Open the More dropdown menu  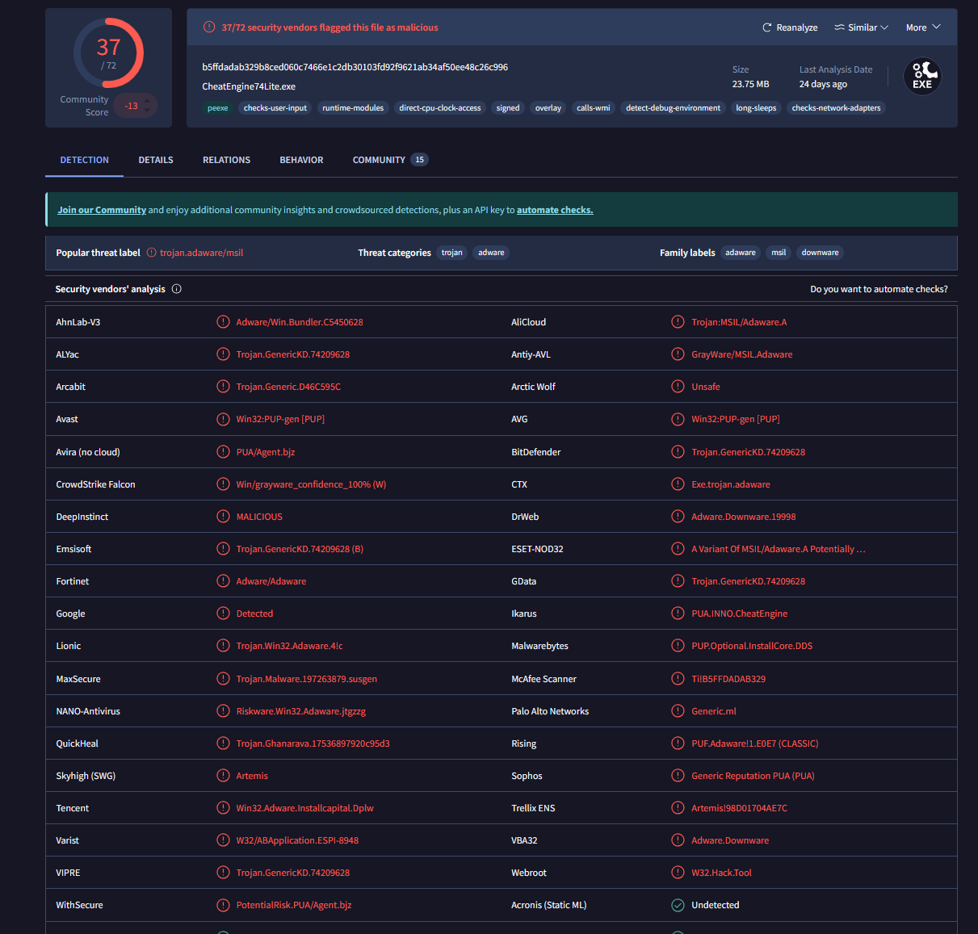point(923,27)
